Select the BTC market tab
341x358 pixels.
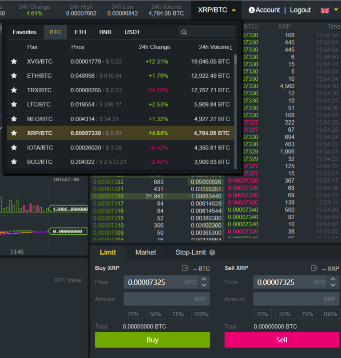56,32
